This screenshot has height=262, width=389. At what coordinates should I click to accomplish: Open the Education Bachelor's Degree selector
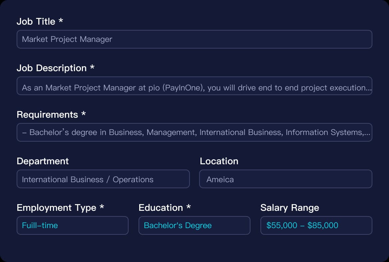(x=194, y=225)
